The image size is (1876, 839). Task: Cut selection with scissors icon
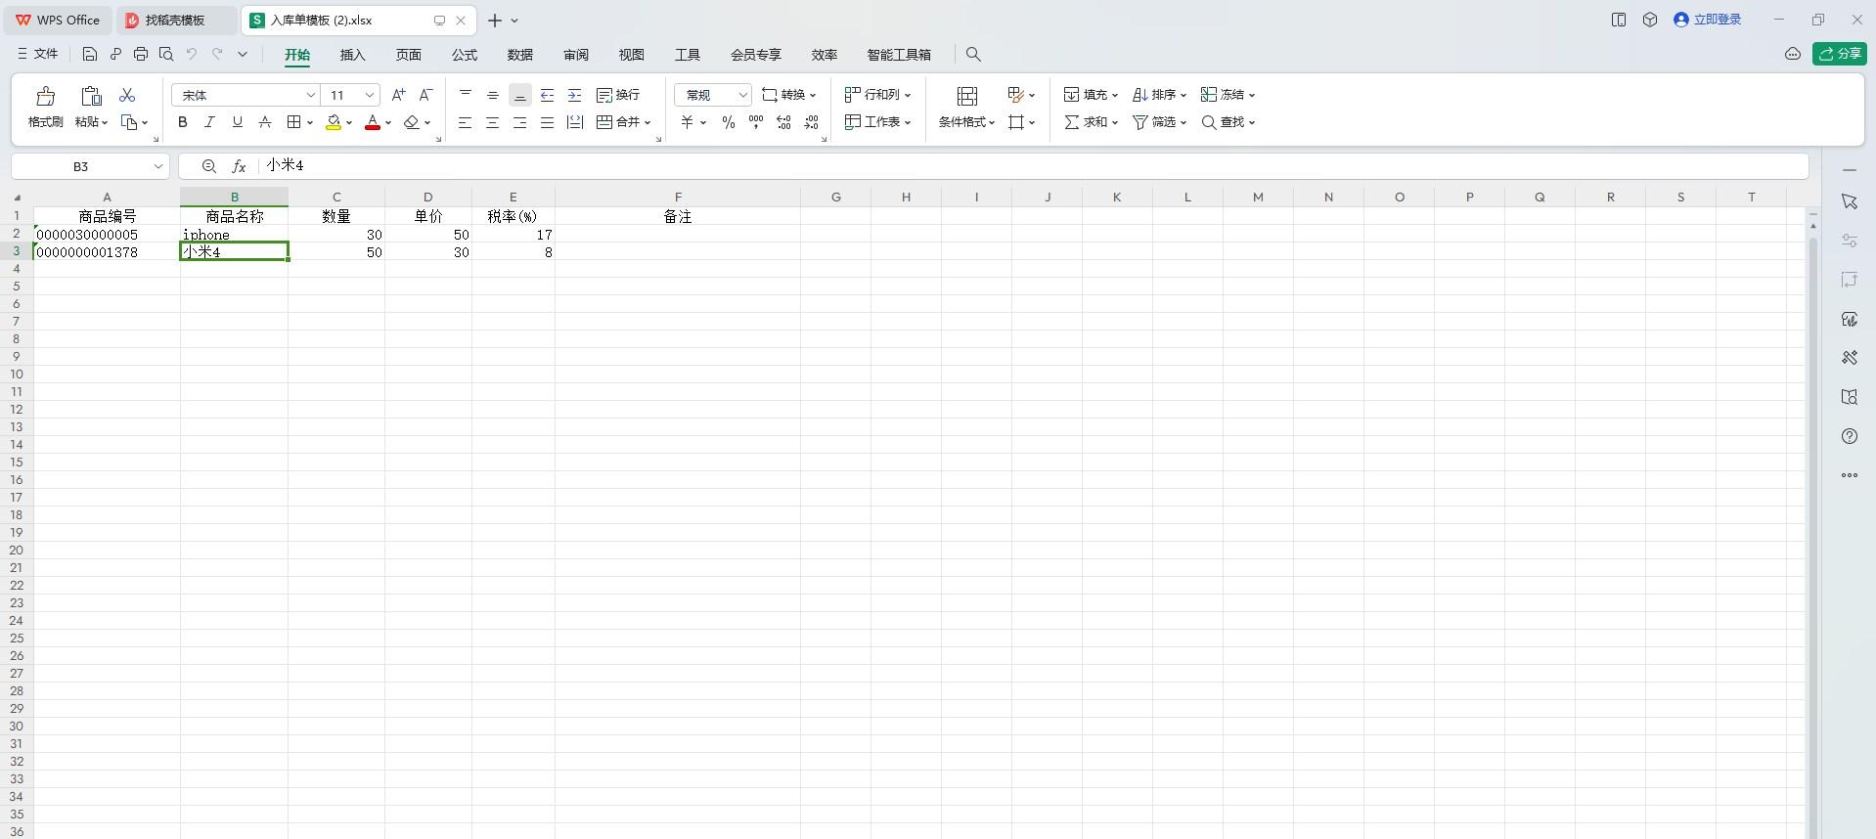tap(127, 95)
